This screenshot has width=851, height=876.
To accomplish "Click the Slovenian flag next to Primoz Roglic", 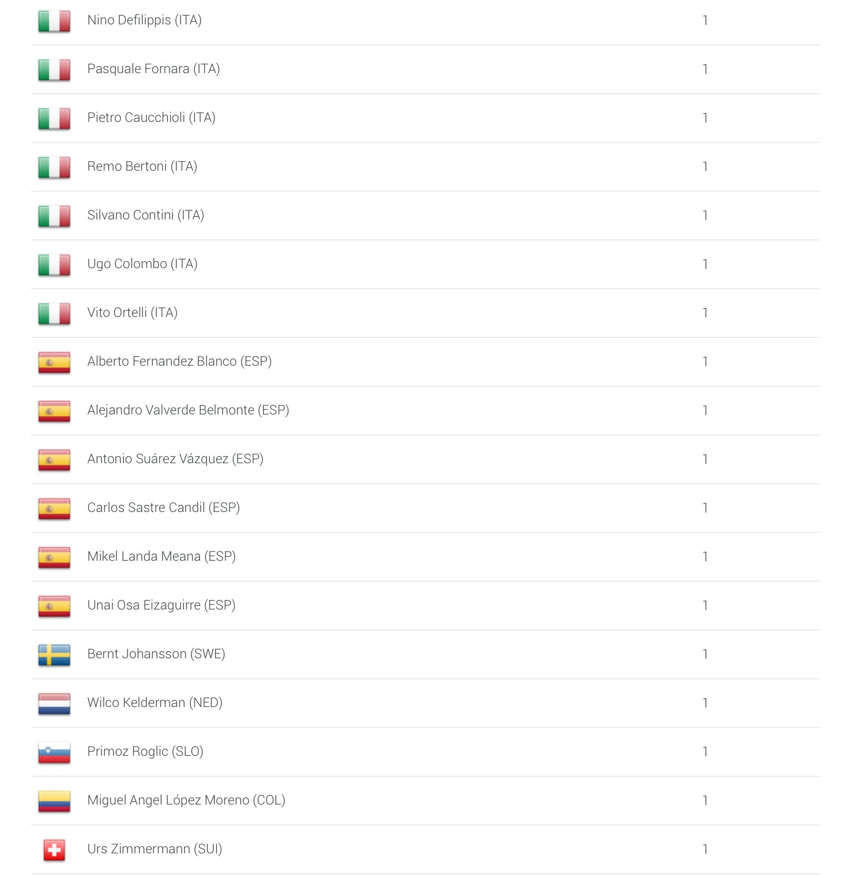I will coord(54,752).
